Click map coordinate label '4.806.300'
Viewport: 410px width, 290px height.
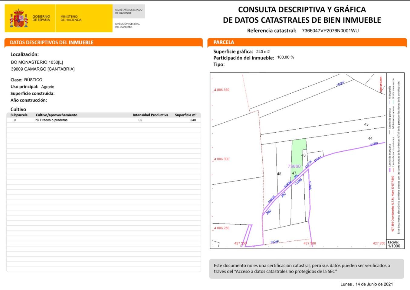(221, 159)
